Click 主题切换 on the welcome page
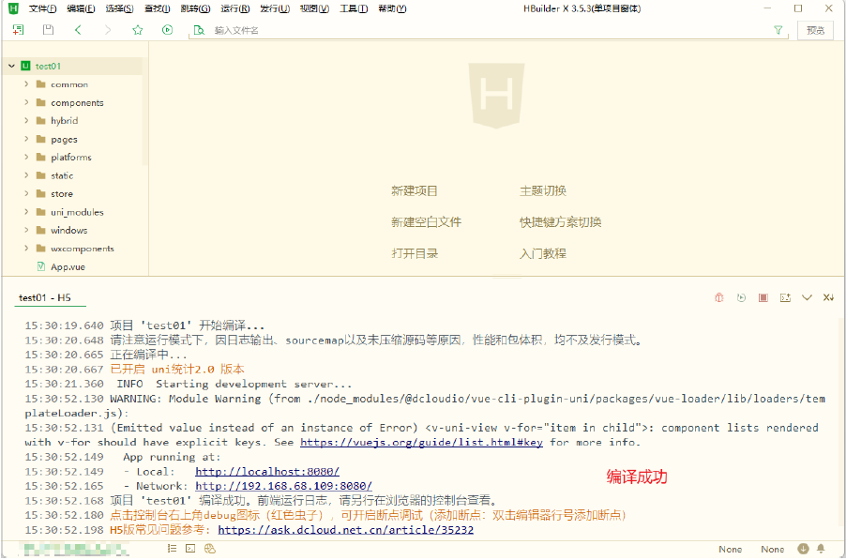This screenshot has width=846, height=560. (543, 190)
